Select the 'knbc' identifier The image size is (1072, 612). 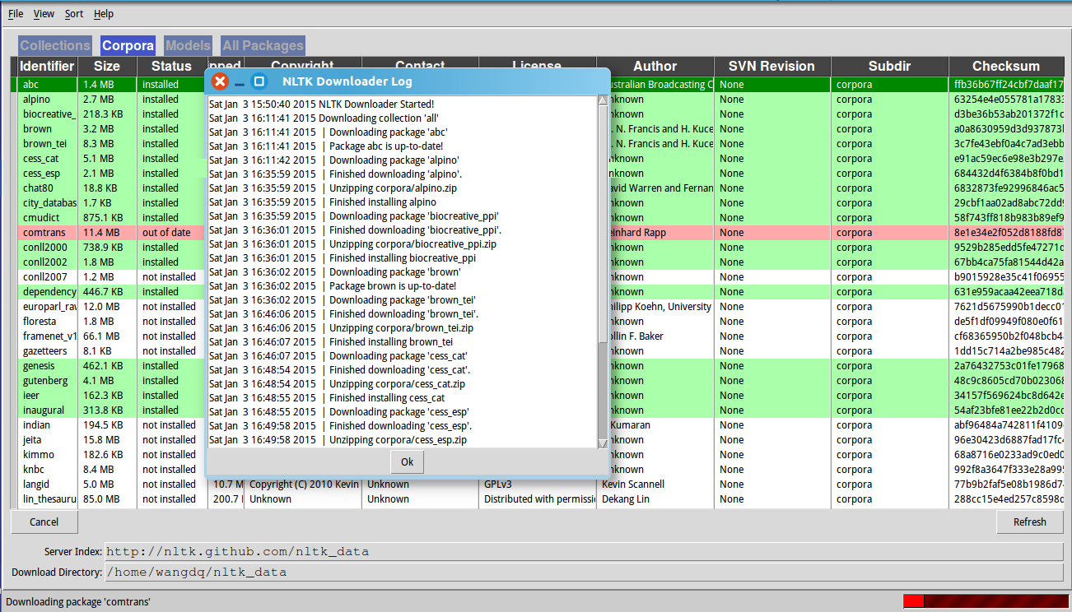point(34,470)
